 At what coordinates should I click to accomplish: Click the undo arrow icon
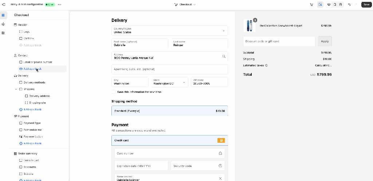[x=349, y=5]
